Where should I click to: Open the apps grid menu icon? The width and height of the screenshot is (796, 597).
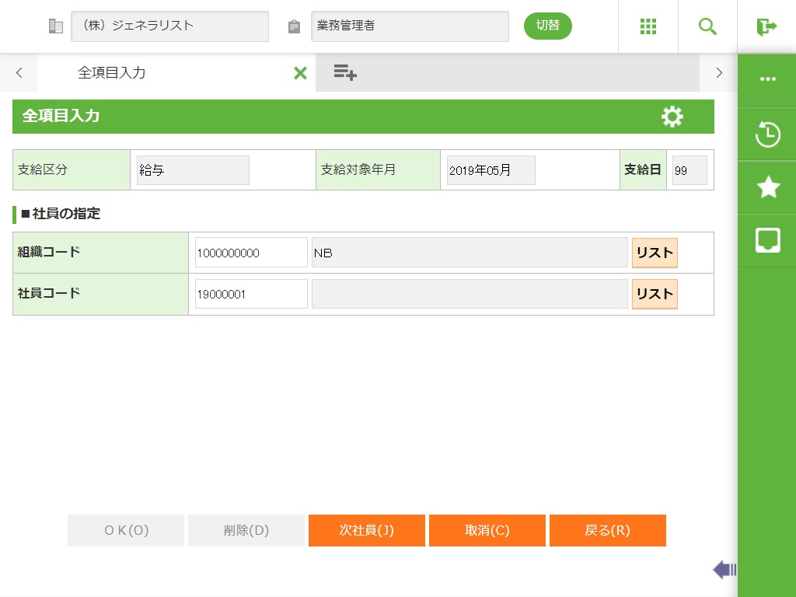pos(648,26)
